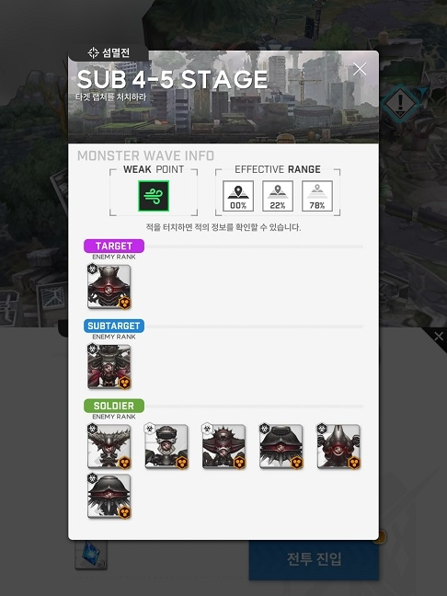Viewport: 447px width, 596px height.
Task: Tap the purple TARGET rank label
Action: coord(114,246)
